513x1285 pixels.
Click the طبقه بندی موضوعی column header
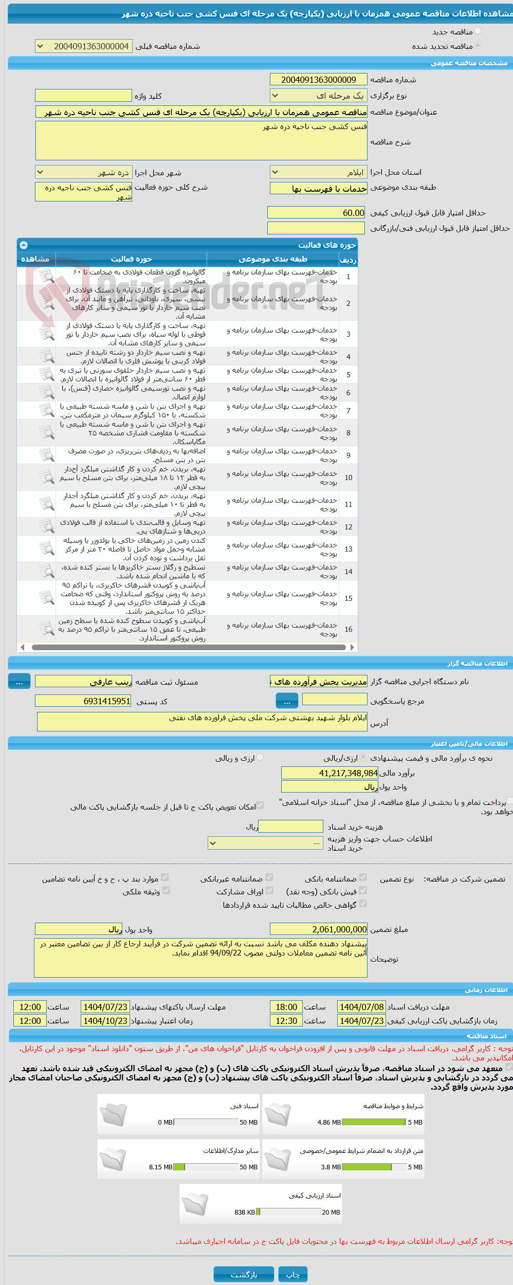273,259
